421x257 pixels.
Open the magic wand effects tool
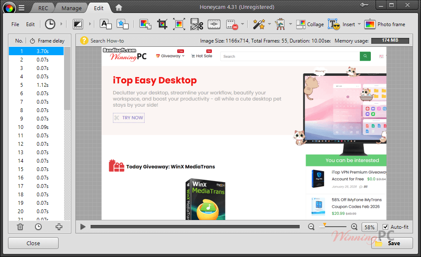[259, 24]
